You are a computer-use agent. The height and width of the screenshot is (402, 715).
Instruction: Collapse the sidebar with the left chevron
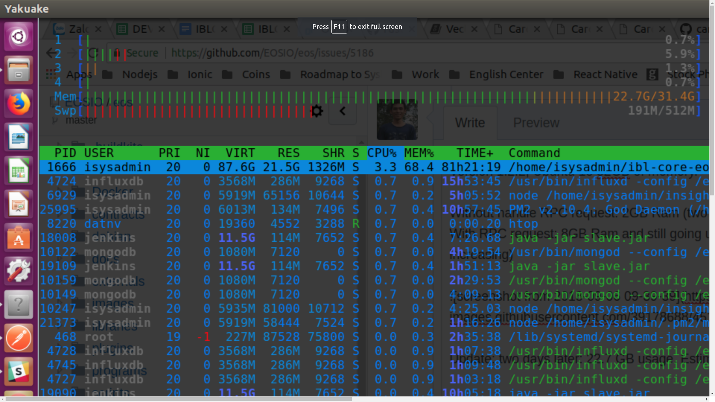click(342, 111)
